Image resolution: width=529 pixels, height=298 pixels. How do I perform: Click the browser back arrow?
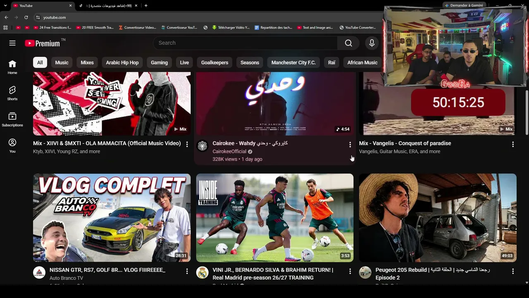pyautogui.click(x=6, y=17)
